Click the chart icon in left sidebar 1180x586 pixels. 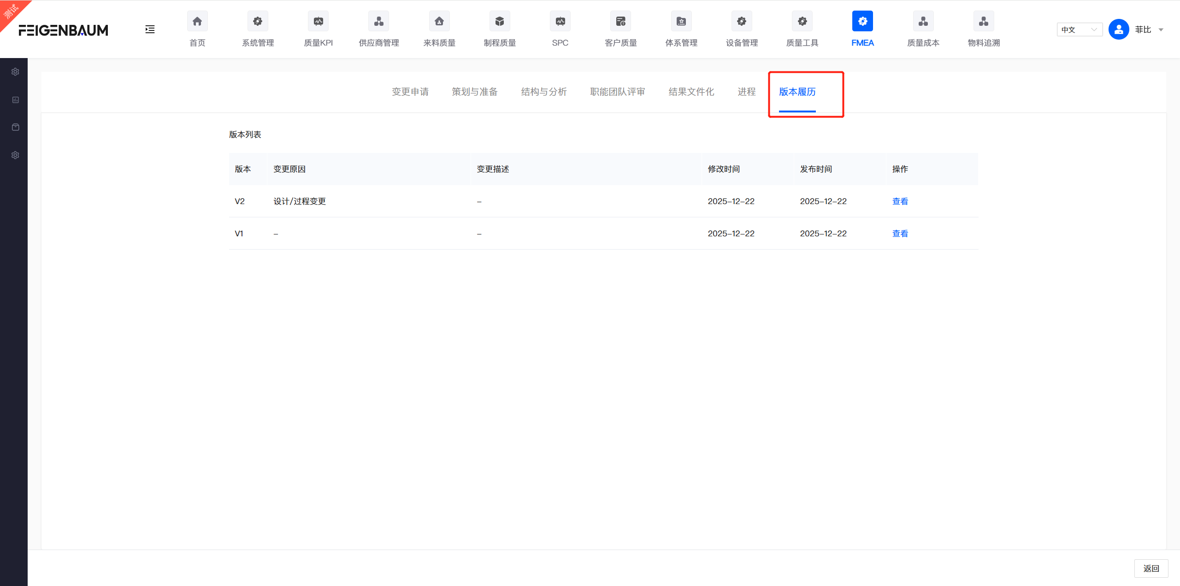(15, 100)
